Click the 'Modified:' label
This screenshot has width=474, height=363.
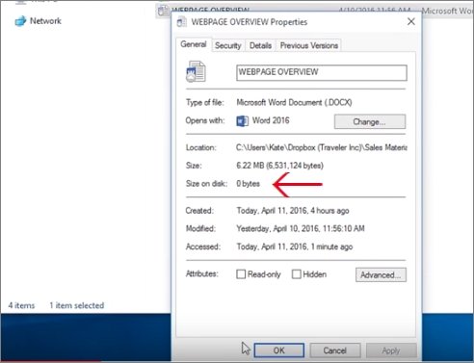(200, 228)
